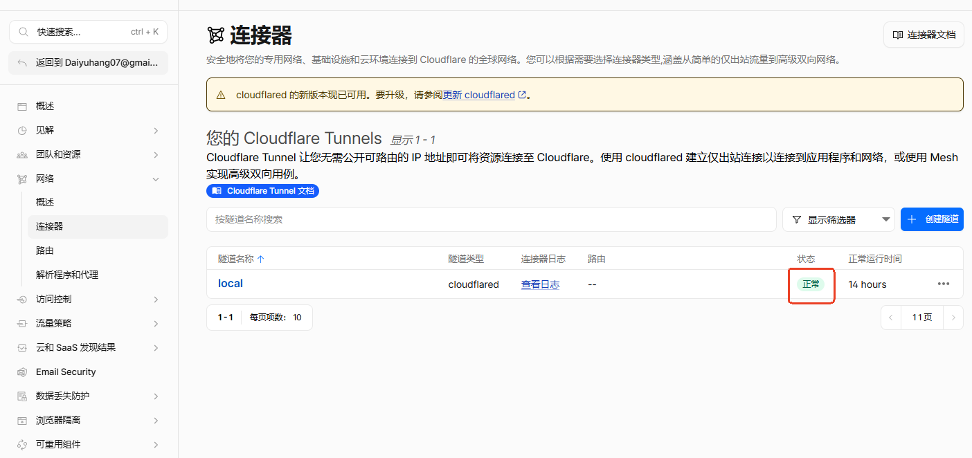Click the book icon in 连接器文档 button
Screen dimensions: 972x458
click(x=898, y=35)
